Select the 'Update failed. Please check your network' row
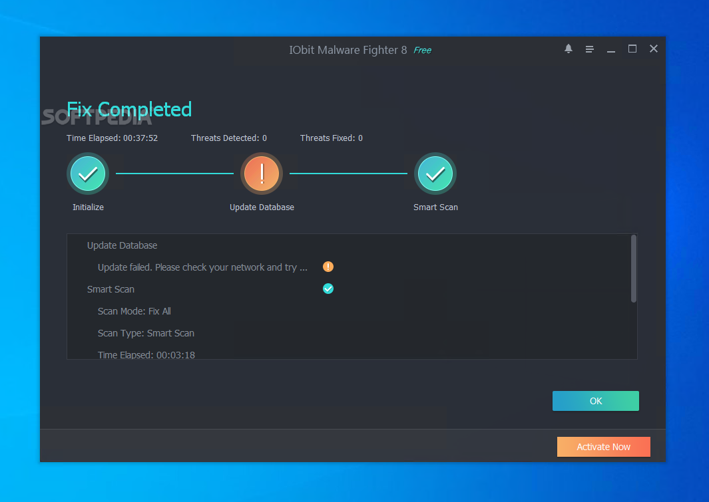 [x=202, y=267]
